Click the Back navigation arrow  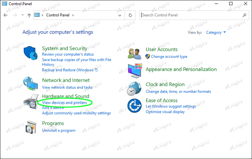point(6,15)
